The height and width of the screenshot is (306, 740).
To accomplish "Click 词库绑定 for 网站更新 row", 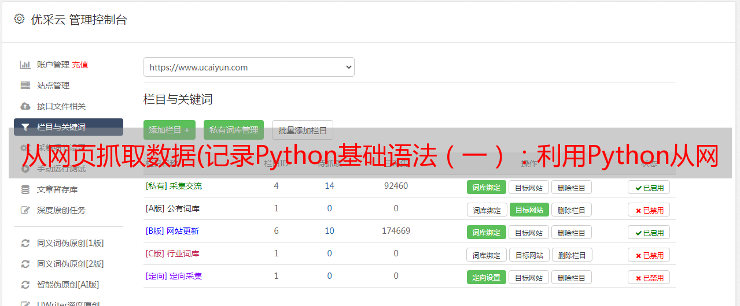I will pyautogui.click(x=487, y=232).
